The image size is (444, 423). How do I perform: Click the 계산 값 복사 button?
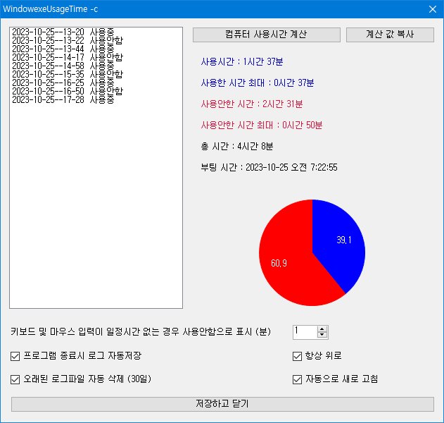(390, 35)
